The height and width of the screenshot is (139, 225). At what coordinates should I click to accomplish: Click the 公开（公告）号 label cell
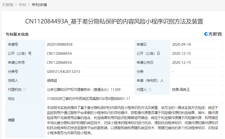25,53
